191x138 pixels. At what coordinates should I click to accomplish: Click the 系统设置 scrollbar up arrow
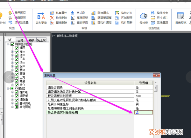click(156, 83)
